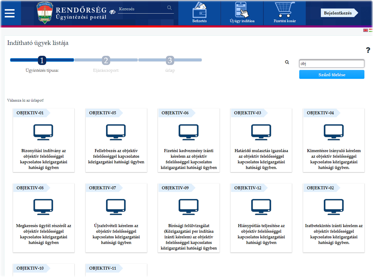Image resolution: width=373 pixels, height=277 pixels.
Task: Click the OBJEKTIV-01 monitor icon
Action: (43, 132)
